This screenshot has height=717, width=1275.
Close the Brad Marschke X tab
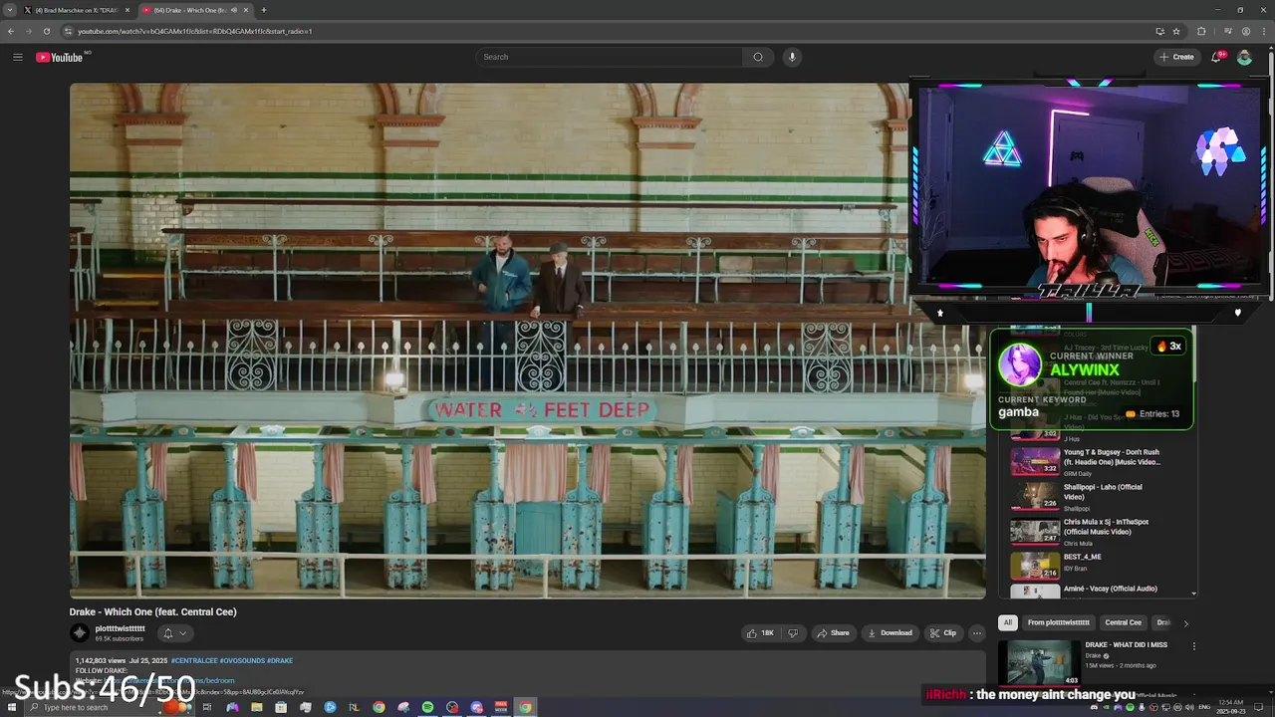pyautogui.click(x=126, y=10)
